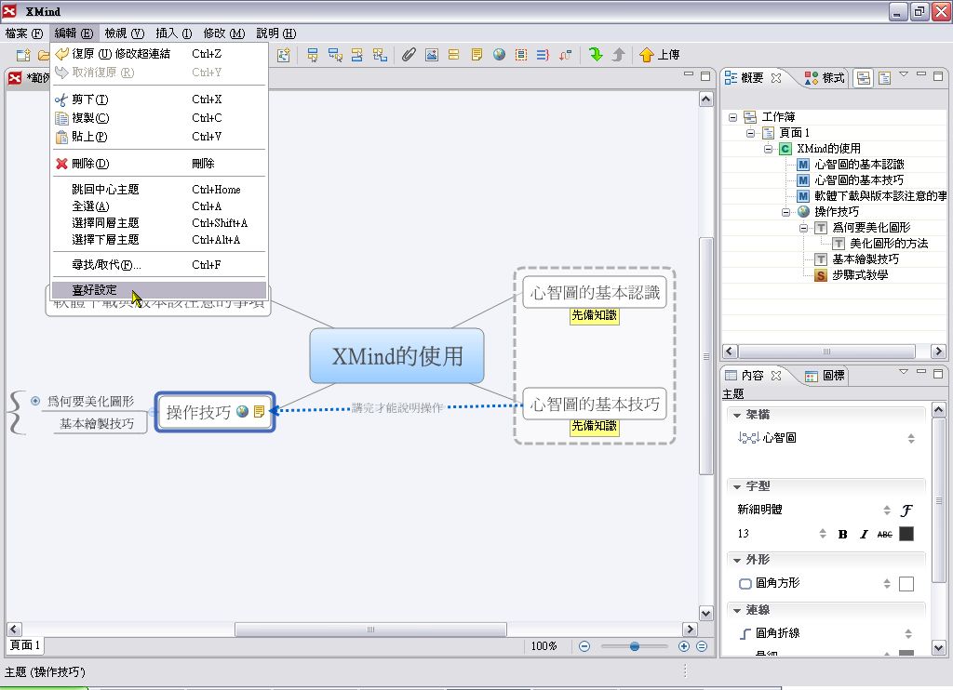
Task: Click the insert topic toolbar icon
Action: click(313, 55)
